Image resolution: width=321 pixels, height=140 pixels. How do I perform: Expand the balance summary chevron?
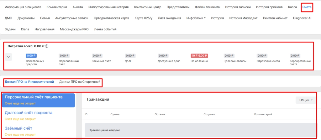[8, 57]
